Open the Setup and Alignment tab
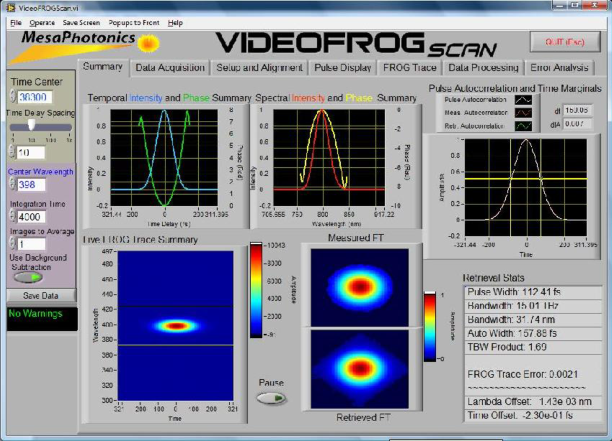The height and width of the screenshot is (441, 612). tap(260, 68)
